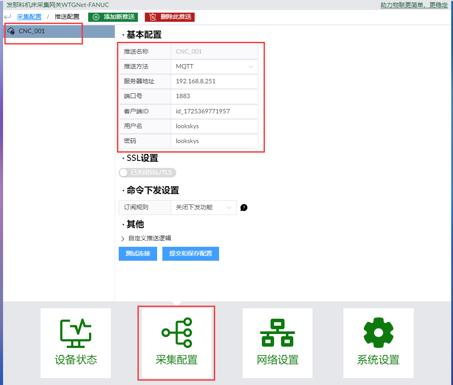Open the 推送方法 MQTT dropdown

[214, 66]
